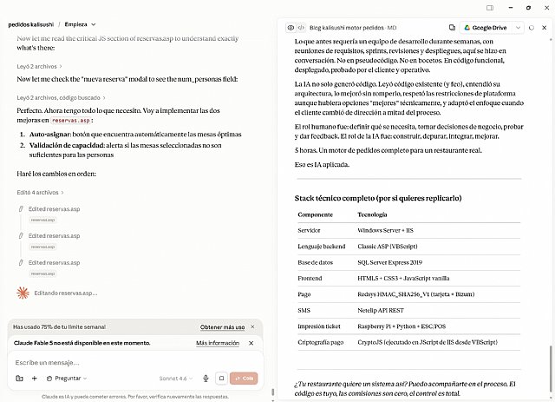Screen dimensions: 555x402
Task: Click the refresh icon in artifact header
Action: 532,28
